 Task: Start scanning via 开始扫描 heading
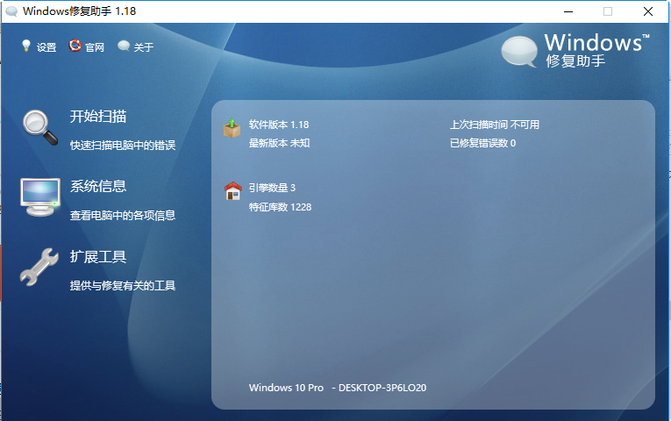pyautogui.click(x=98, y=117)
